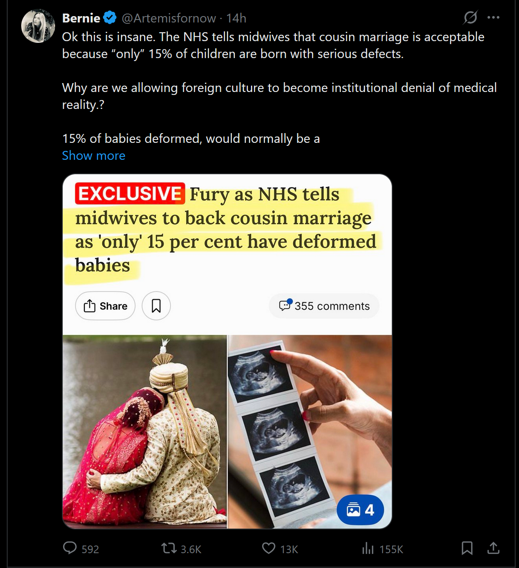Open the 14h timestamp of the post
Viewport: 519px width, 568px height.
[236, 18]
